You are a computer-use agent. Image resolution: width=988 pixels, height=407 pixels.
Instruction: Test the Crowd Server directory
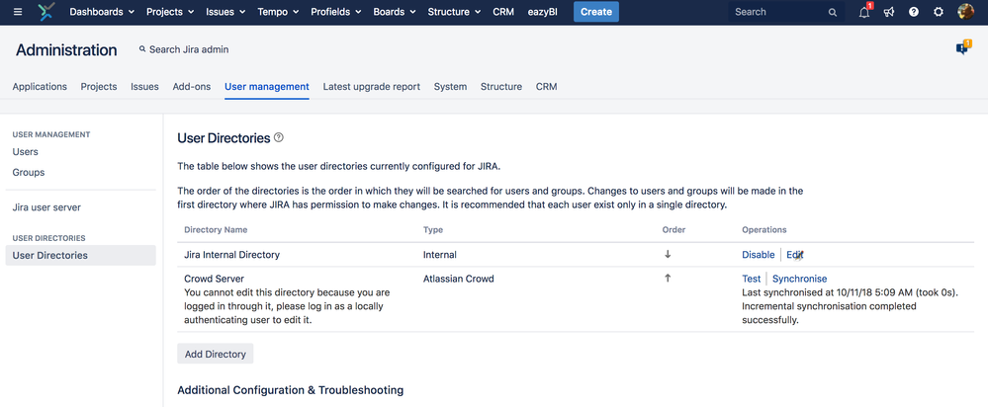point(751,279)
